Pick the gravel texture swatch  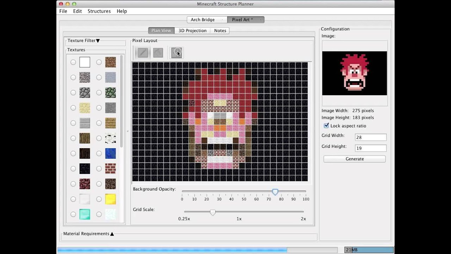click(85, 77)
